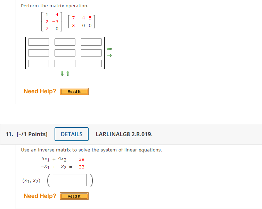The image size is (262, 209).
Task: Click the red constant −33 in the system
Action: coord(80,167)
